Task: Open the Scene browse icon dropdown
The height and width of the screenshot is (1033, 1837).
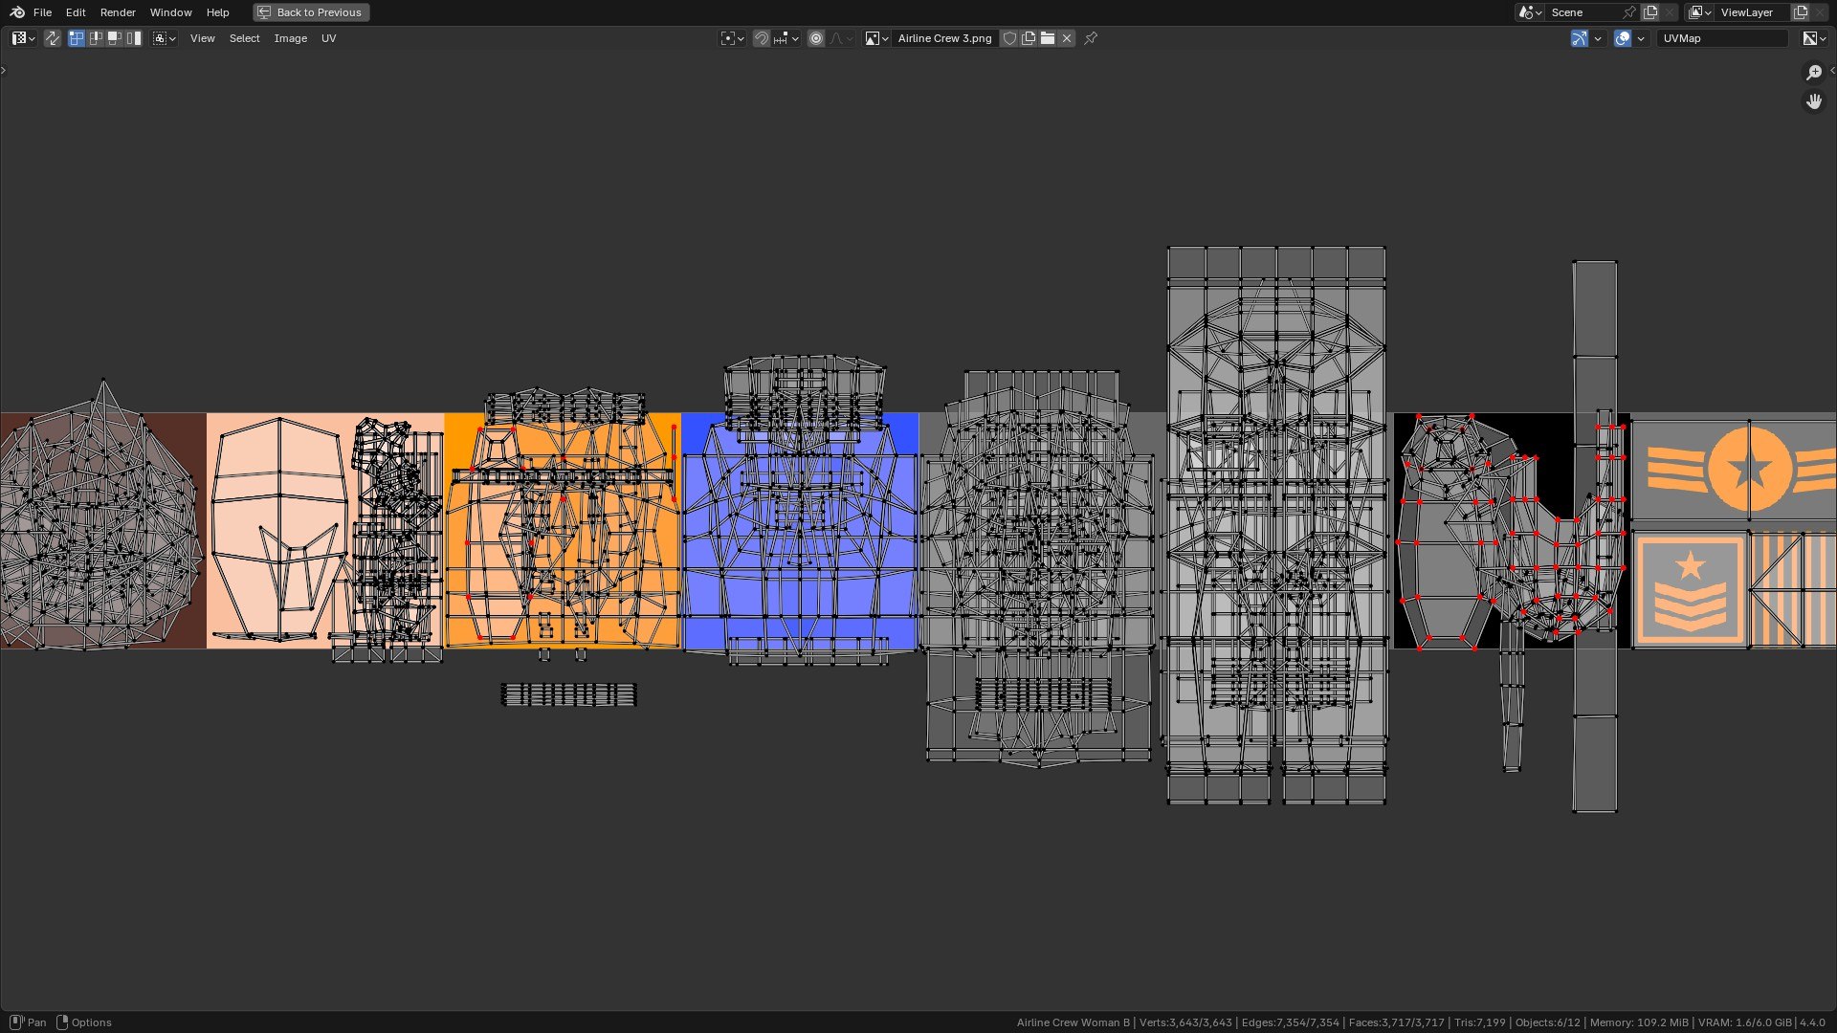Action: [x=1530, y=12]
